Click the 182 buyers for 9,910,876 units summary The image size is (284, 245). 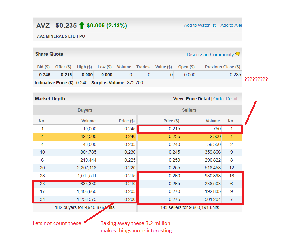85,207
